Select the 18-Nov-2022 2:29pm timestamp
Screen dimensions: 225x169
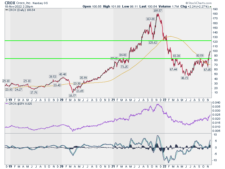[19, 6]
